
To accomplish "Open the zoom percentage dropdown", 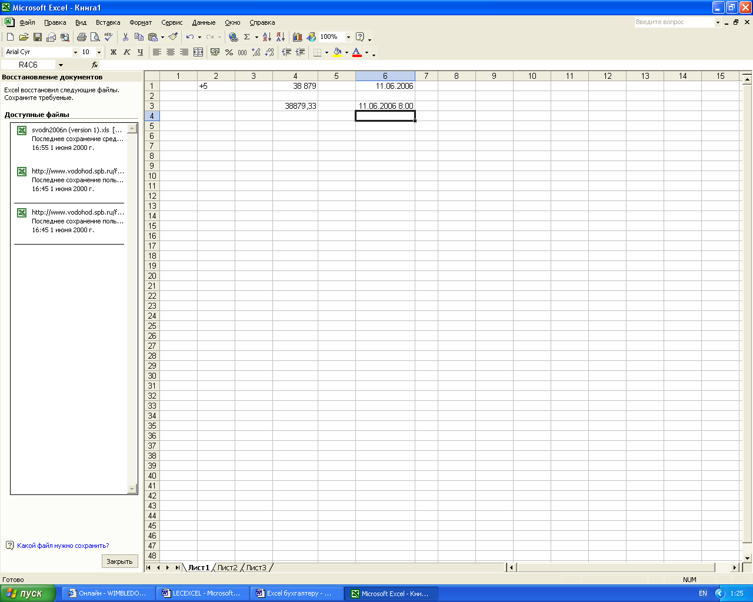I will point(348,37).
